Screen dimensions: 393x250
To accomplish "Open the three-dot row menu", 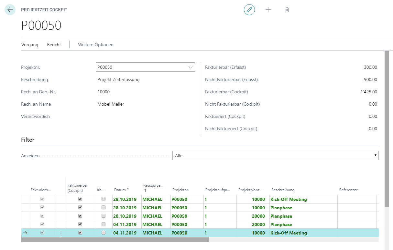I will (x=61, y=233).
